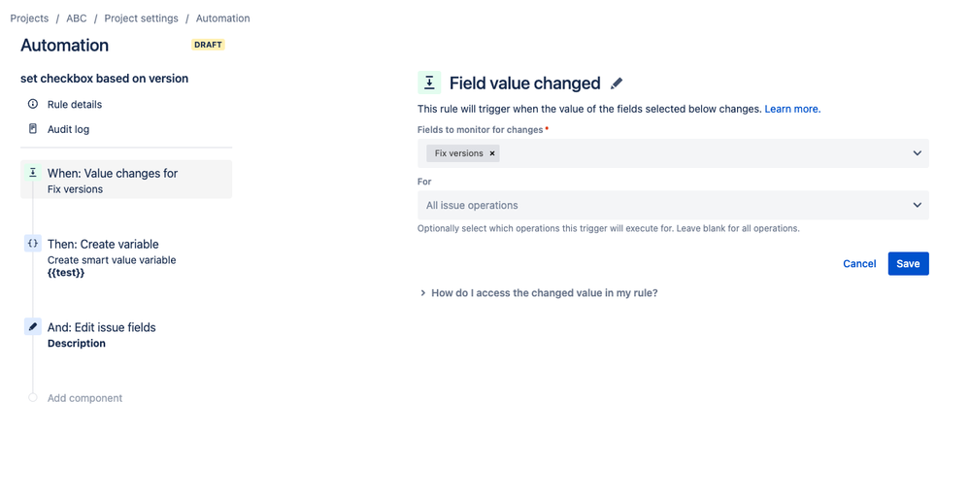
Task: Click the large Field value changed icon
Action: (x=429, y=83)
